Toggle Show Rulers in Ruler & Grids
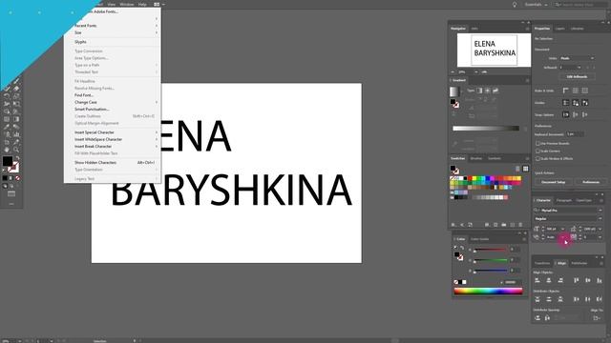 pos(566,91)
